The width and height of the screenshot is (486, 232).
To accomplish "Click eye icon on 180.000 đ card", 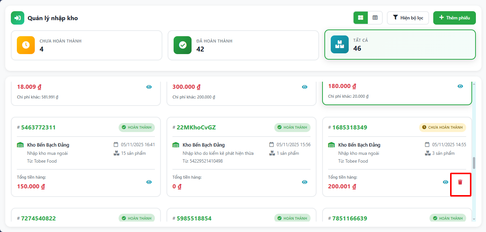I will click(x=460, y=86).
